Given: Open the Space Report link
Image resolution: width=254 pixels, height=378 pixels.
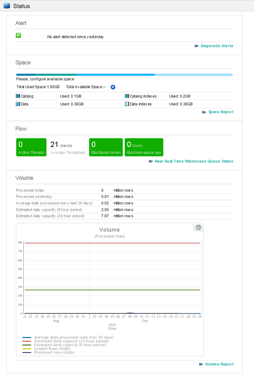Looking at the screenshot, I should 221,112.
